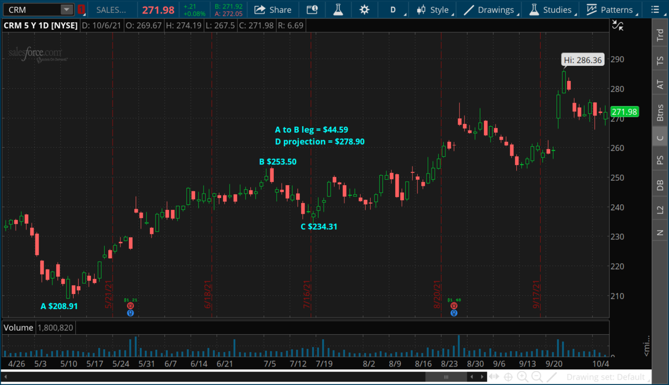Click the 'D projection = $278.90' annotation
Image resolution: width=669 pixels, height=385 pixels.
click(x=319, y=142)
